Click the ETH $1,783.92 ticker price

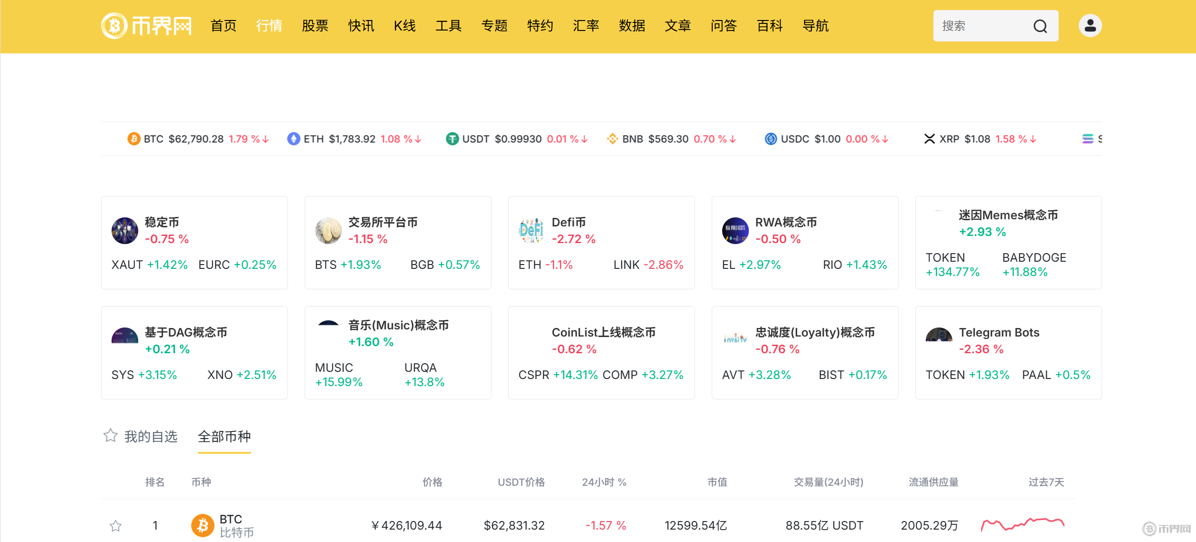tap(352, 139)
